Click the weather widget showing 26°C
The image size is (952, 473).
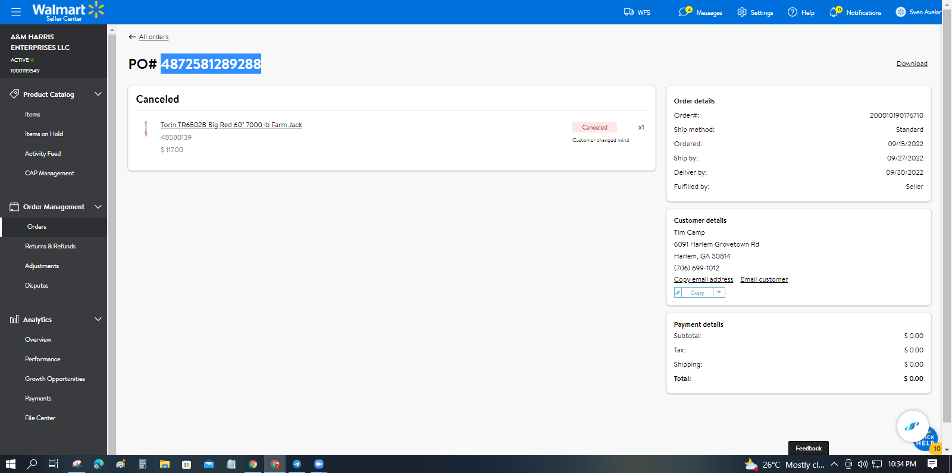coord(784,464)
